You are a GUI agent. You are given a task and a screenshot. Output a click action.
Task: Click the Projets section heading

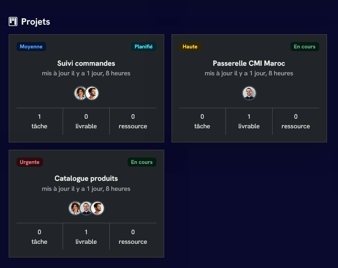tap(36, 21)
